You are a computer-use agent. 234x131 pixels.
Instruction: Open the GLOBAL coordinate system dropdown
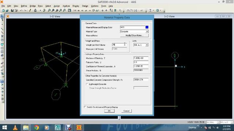pos(218,122)
